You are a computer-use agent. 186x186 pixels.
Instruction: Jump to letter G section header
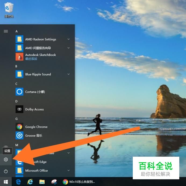point(16,119)
